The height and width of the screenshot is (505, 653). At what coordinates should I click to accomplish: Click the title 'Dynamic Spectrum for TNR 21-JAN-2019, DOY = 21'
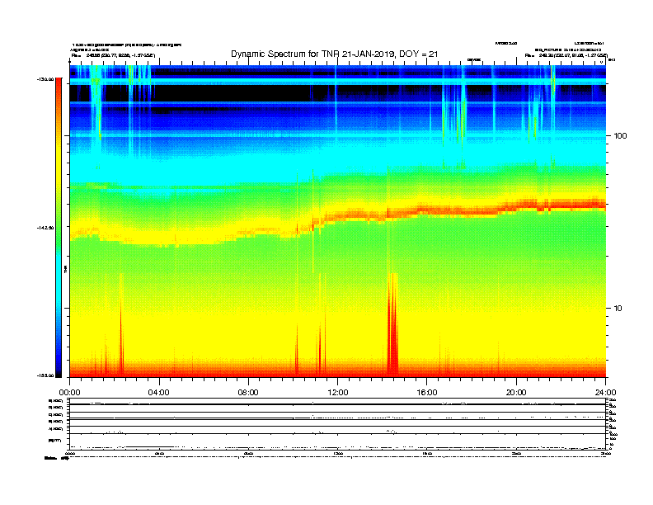pyautogui.click(x=334, y=54)
